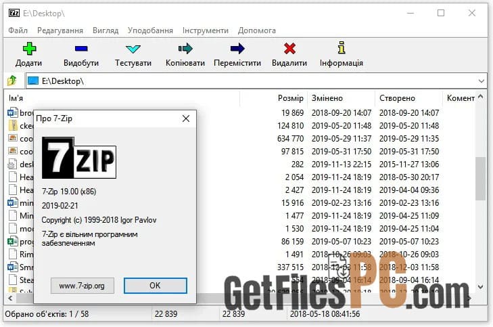
Task: Sort by the Комент column header
Action: 461,98
